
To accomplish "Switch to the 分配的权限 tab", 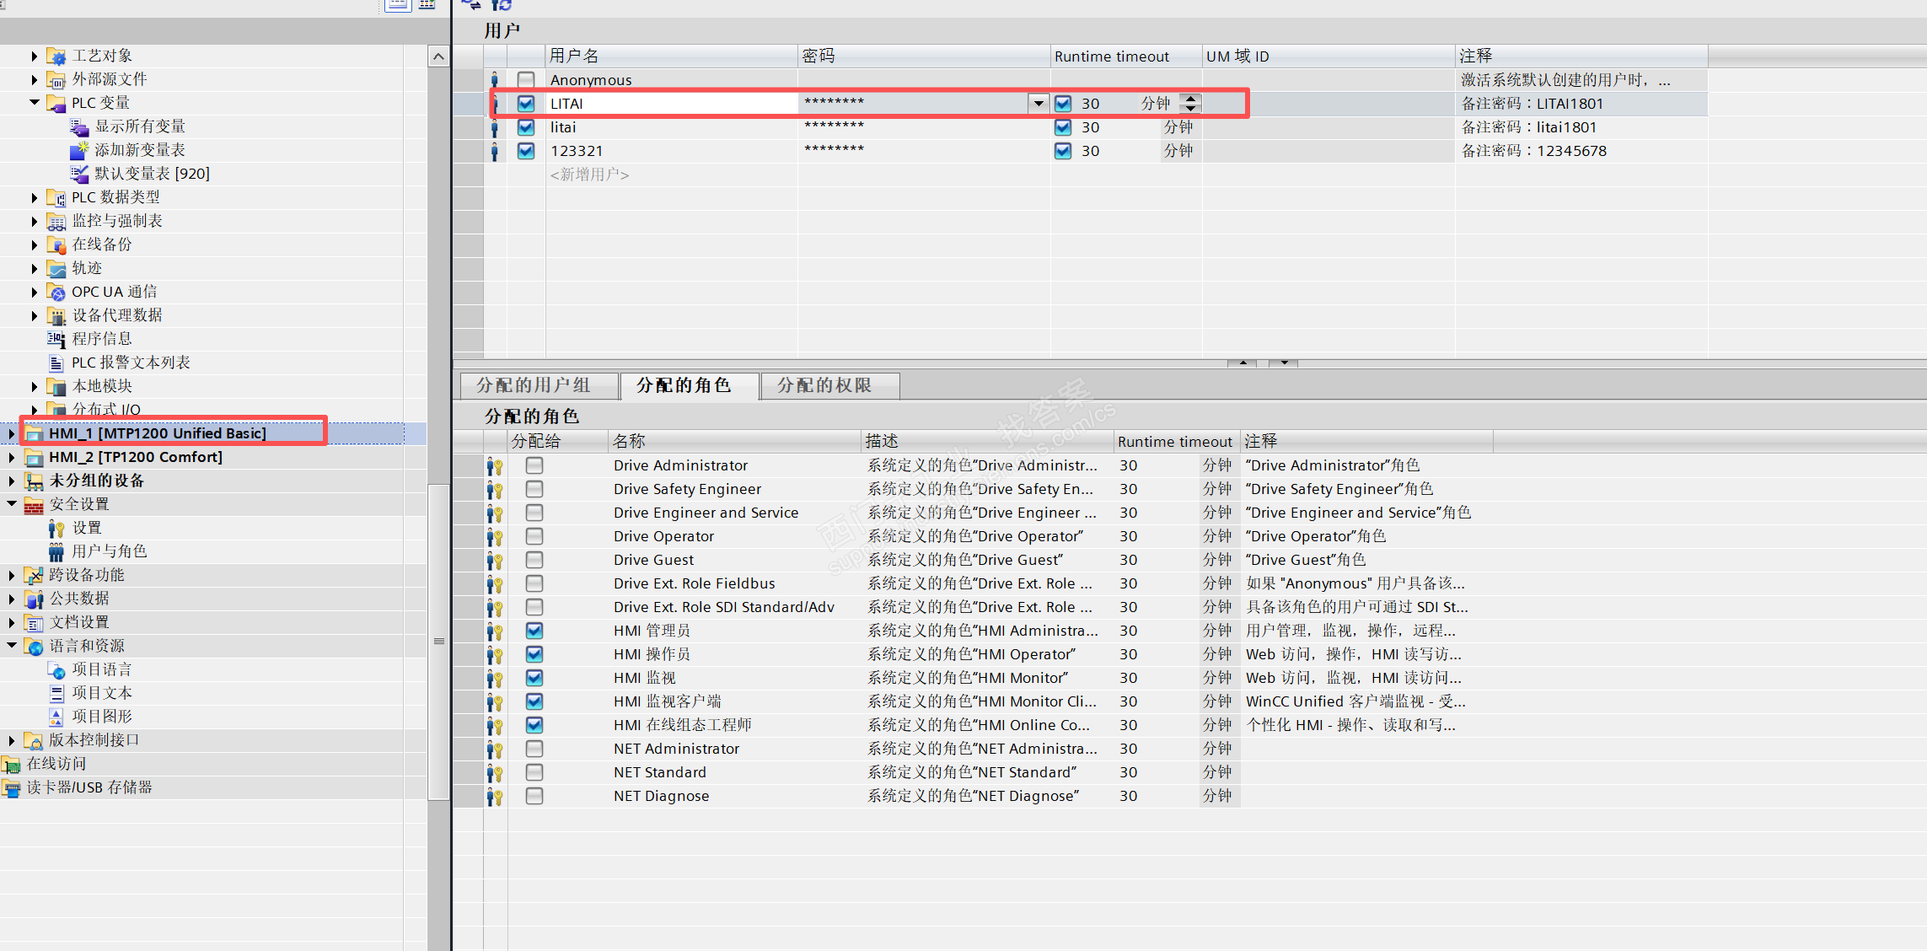I will point(824,385).
